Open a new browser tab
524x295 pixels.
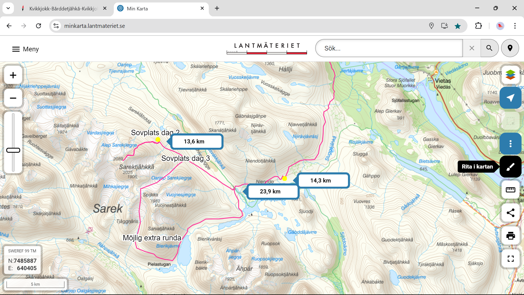[x=217, y=8]
